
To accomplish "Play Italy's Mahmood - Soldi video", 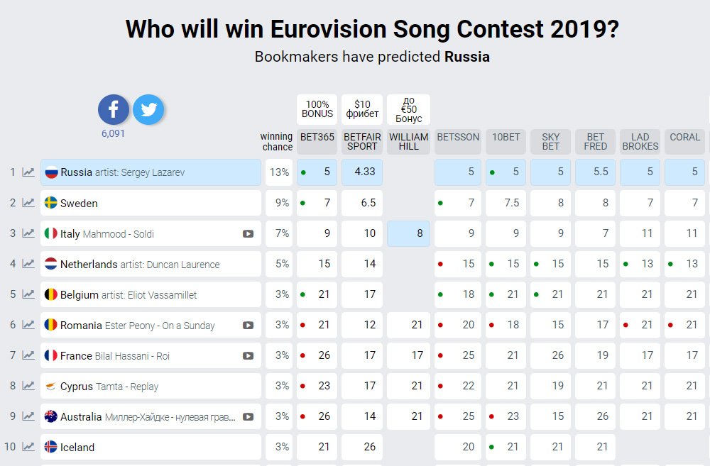I will tap(248, 234).
